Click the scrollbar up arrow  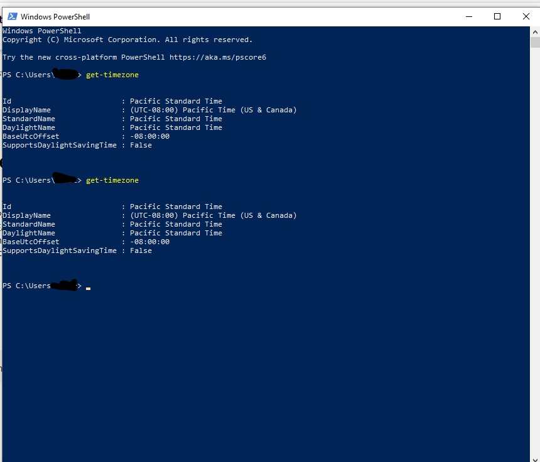point(535,32)
